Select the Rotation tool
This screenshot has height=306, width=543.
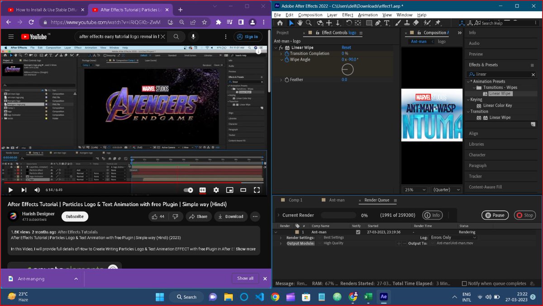pyautogui.click(x=349, y=23)
